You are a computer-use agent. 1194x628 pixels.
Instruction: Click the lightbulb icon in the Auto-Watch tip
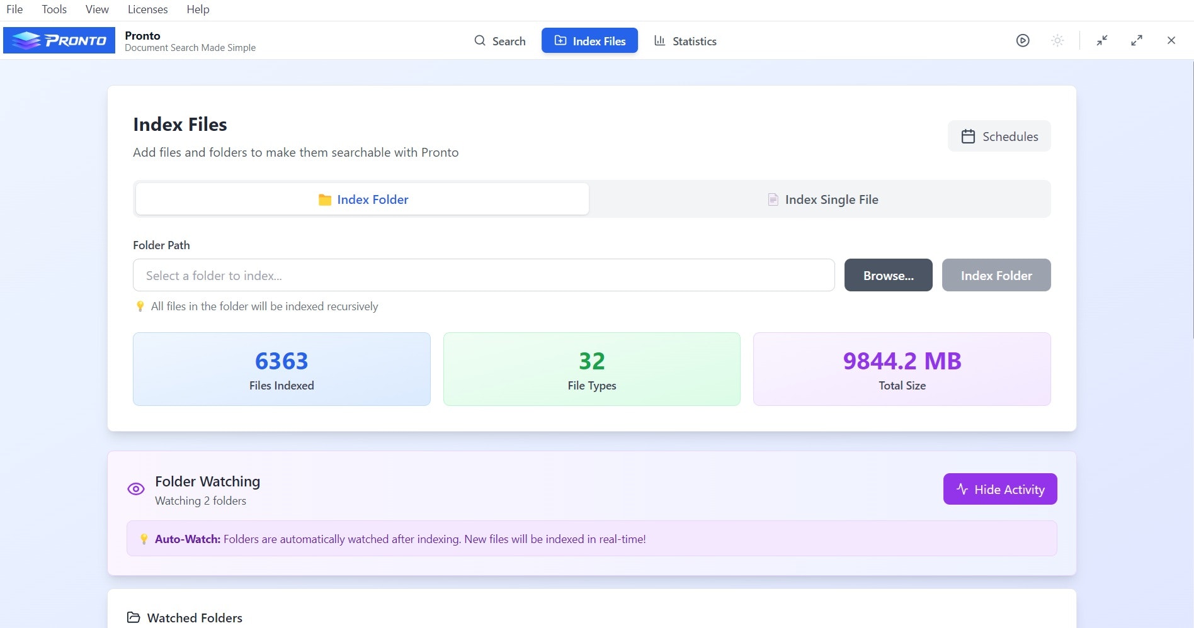click(x=144, y=539)
